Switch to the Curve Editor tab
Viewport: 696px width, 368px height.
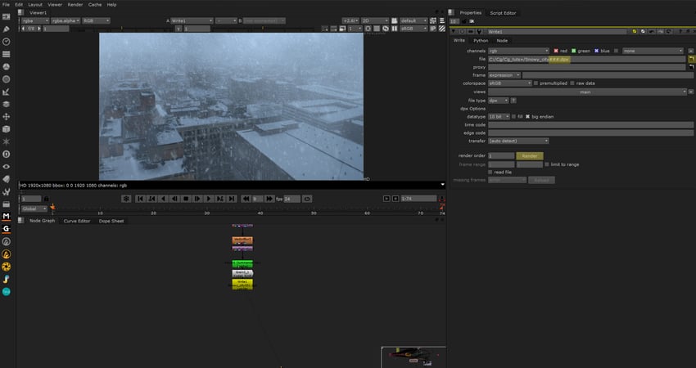[x=77, y=221]
